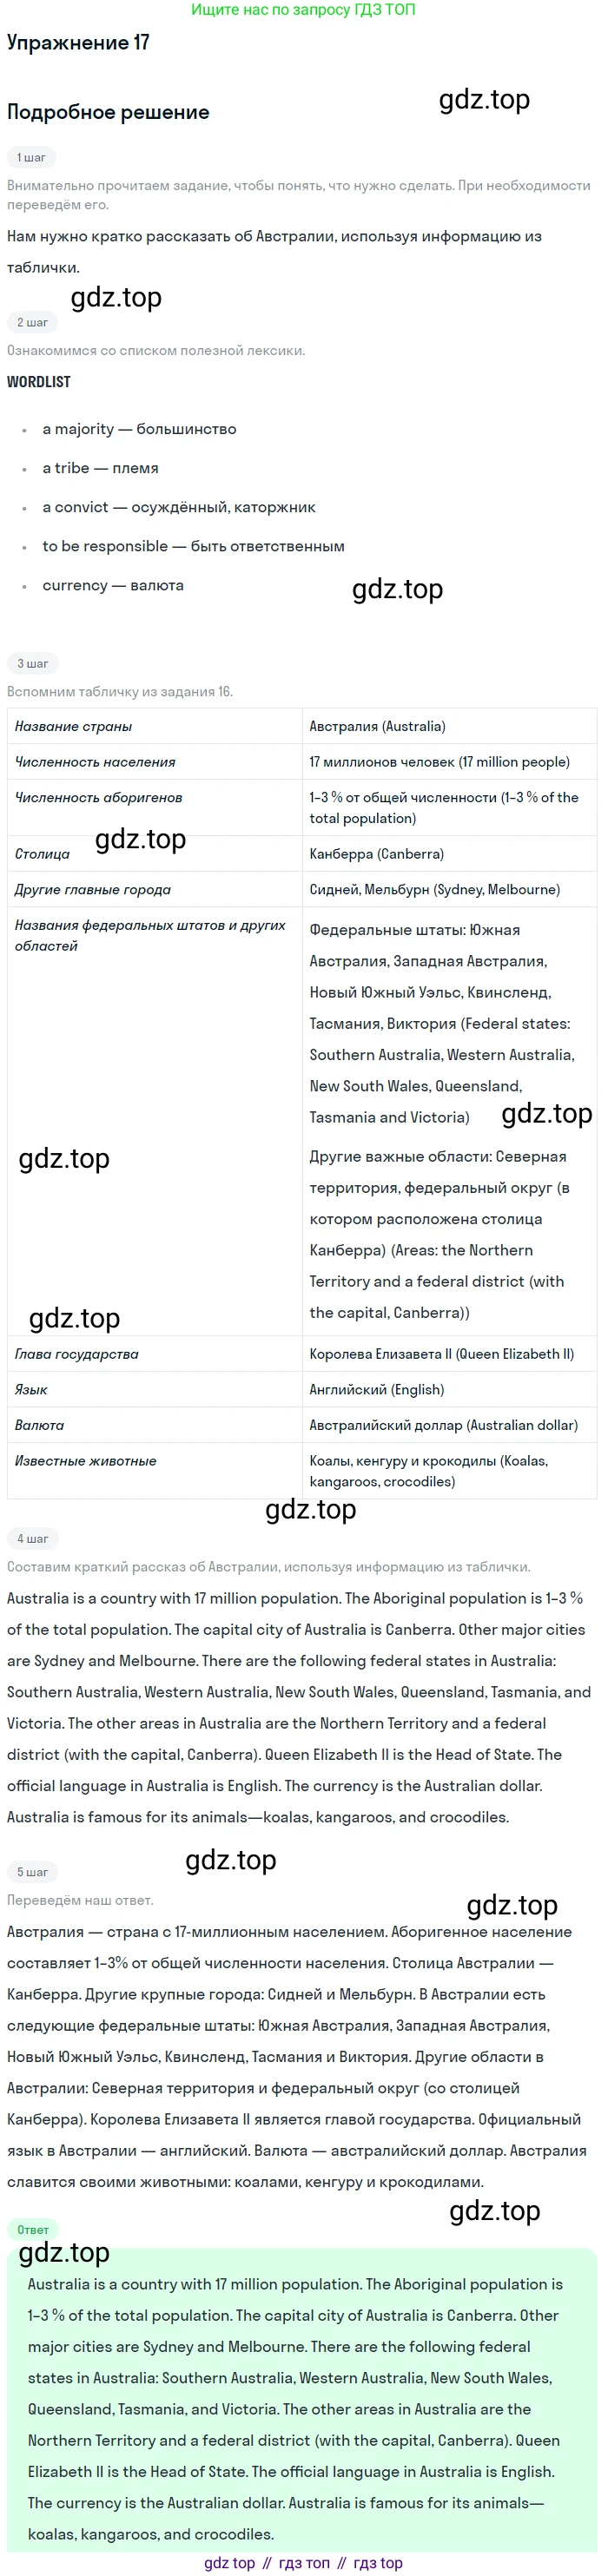Click the green "Ищите нас по запросу ГДЗ ТОП" text
This screenshot has height=2576, width=608.
tap(303, 10)
